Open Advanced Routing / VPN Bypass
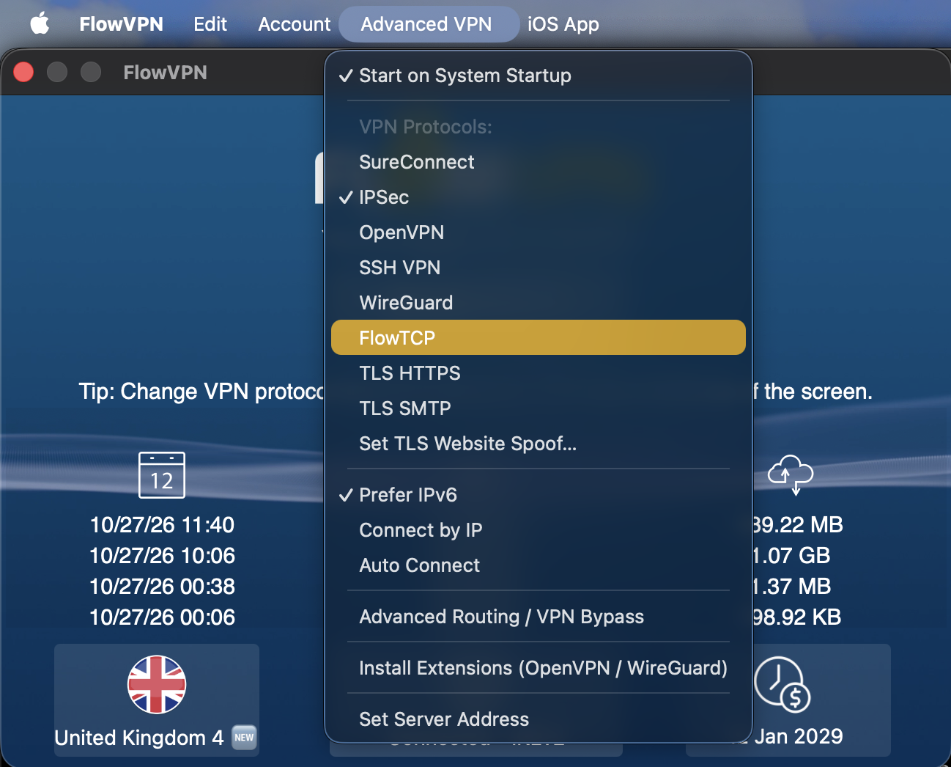Image resolution: width=951 pixels, height=767 pixels. (539, 617)
